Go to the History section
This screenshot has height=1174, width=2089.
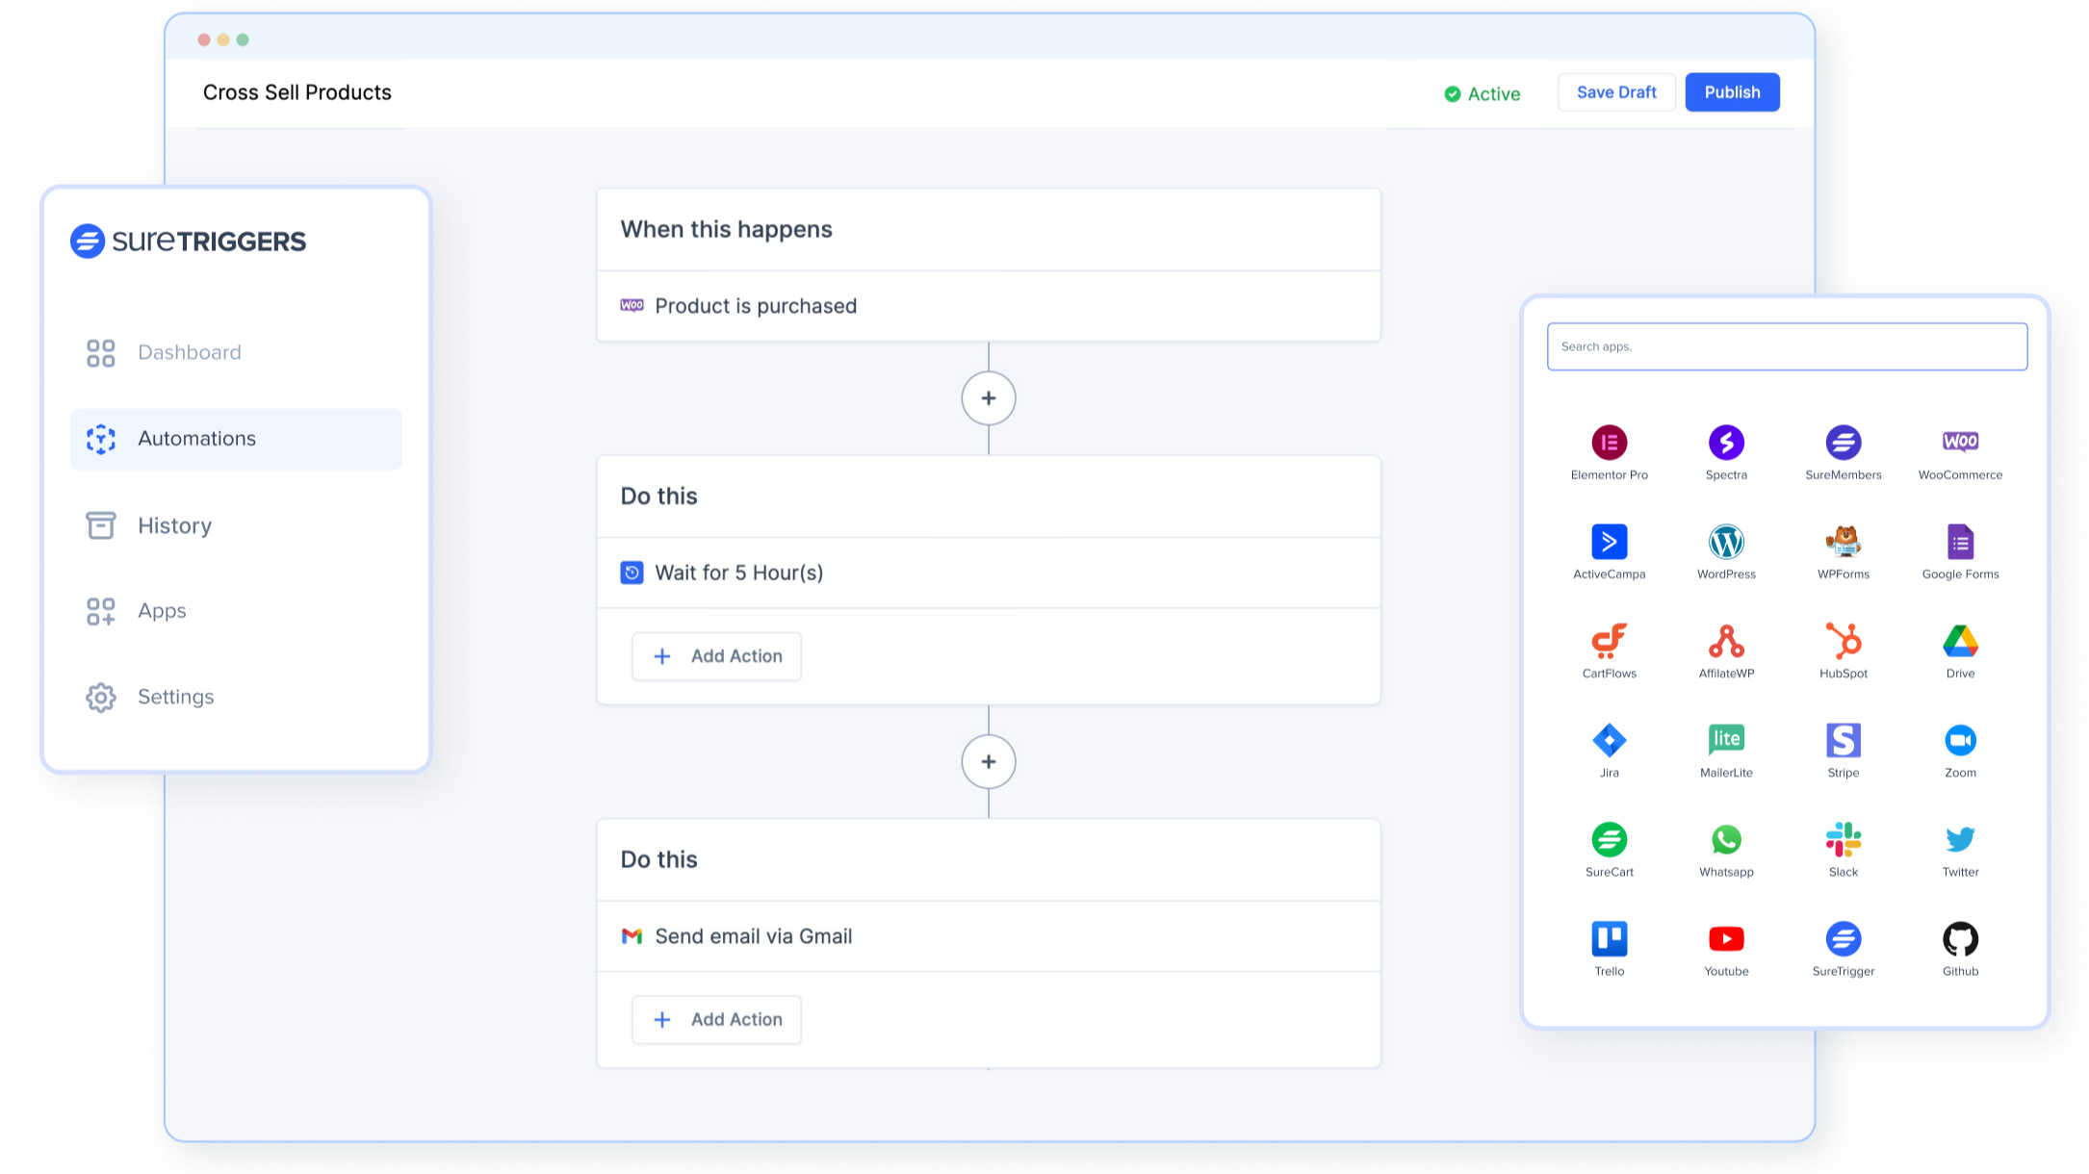coord(174,525)
